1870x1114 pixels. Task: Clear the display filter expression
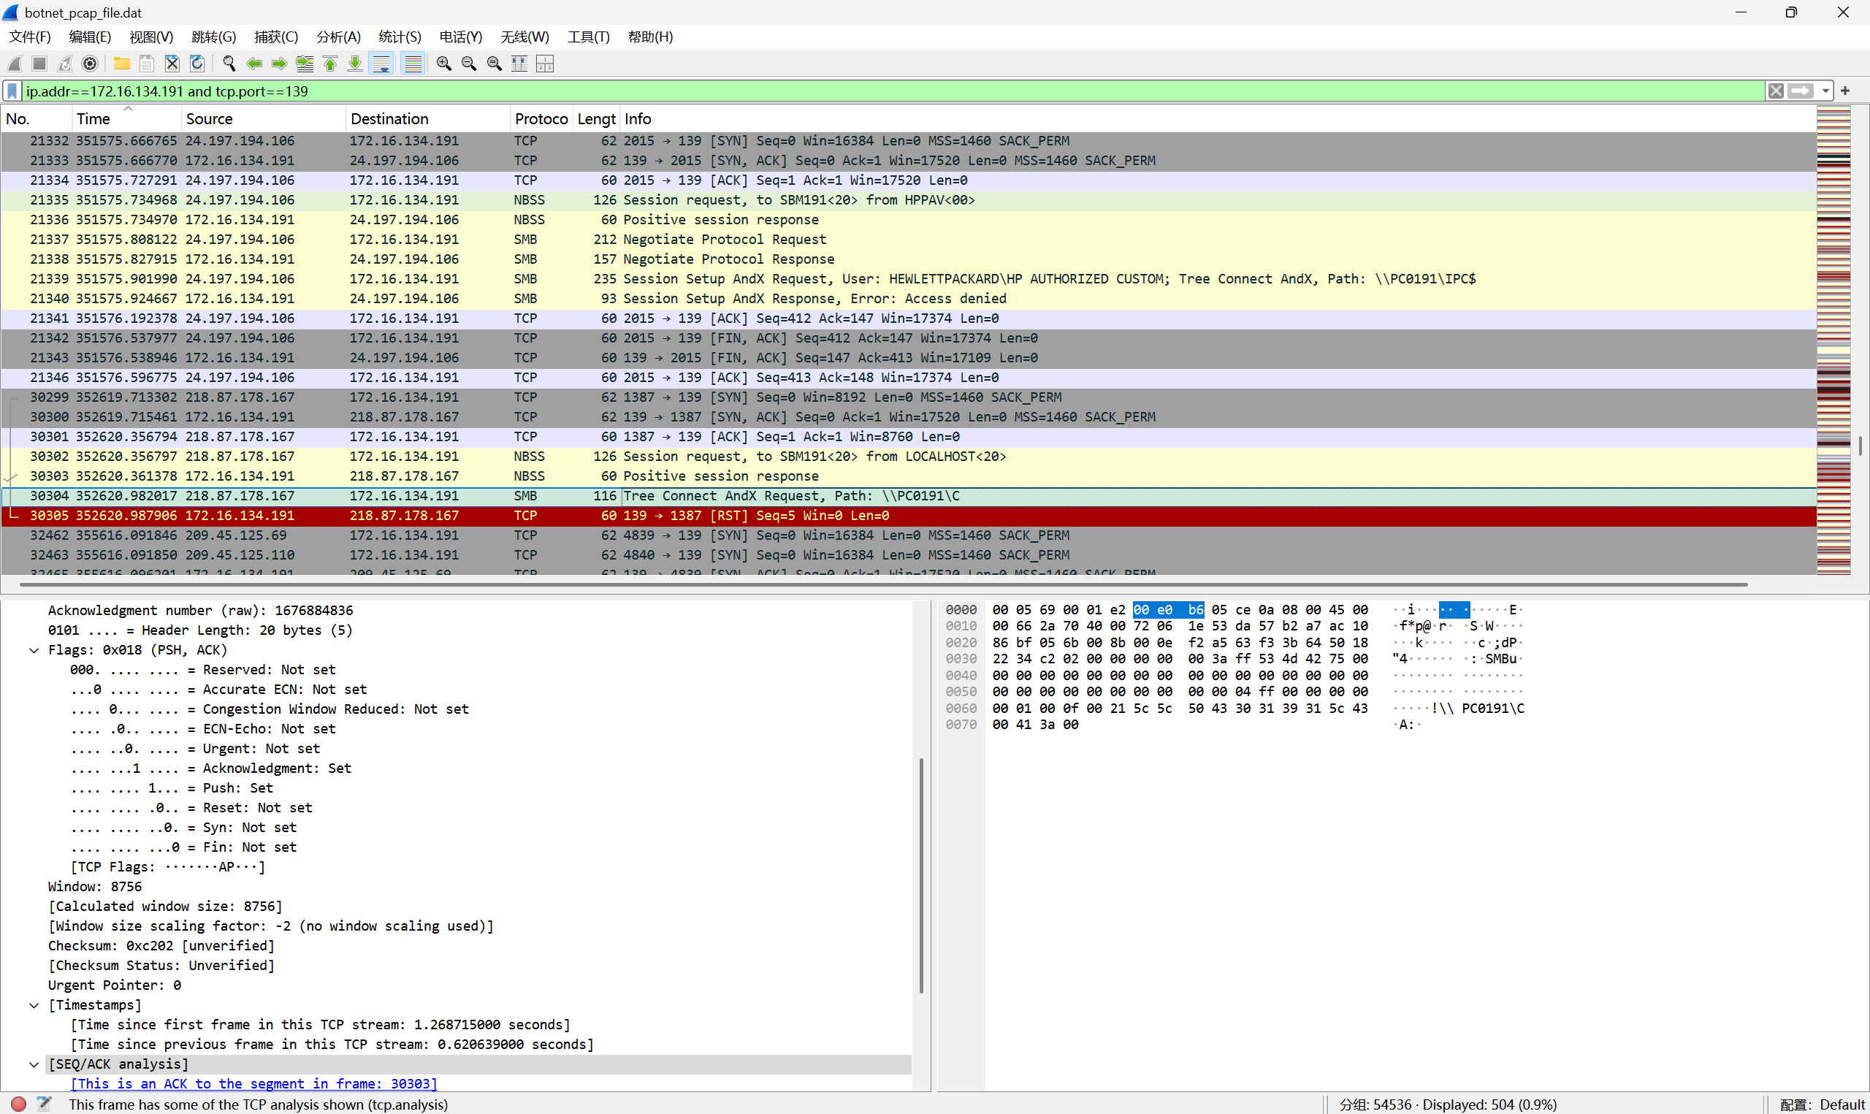point(1776,91)
